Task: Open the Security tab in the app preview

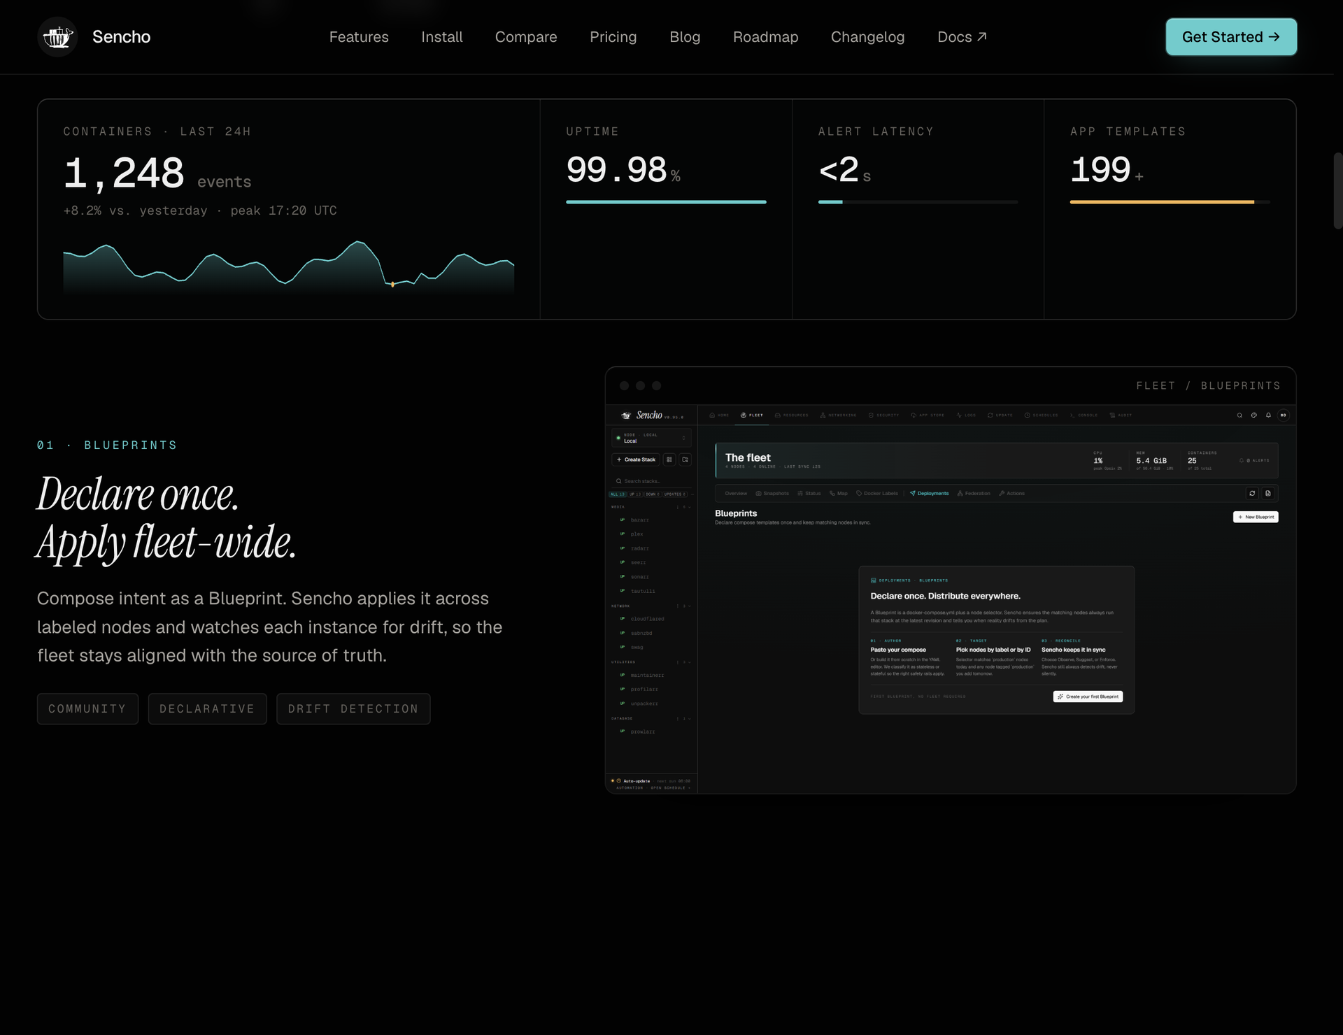Action: [883, 415]
